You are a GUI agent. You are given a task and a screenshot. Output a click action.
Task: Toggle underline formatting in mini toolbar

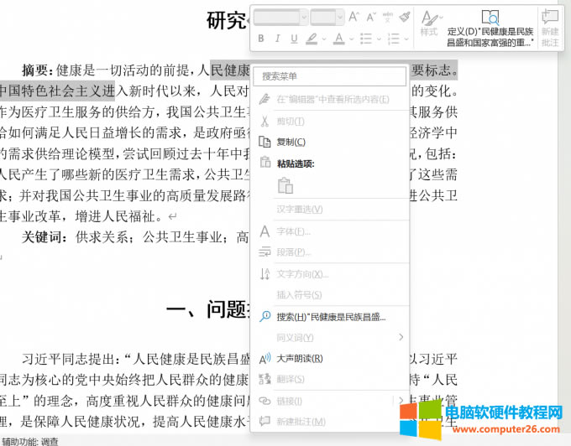pyautogui.click(x=293, y=39)
